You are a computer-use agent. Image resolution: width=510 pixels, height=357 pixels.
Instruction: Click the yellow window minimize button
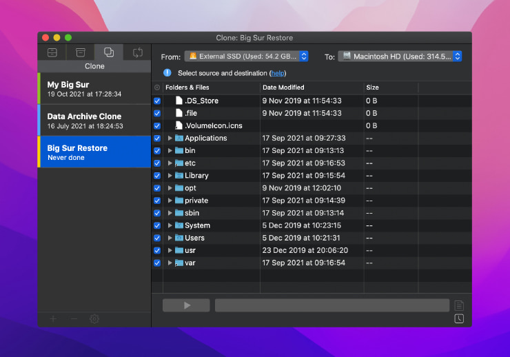pyautogui.click(x=57, y=37)
